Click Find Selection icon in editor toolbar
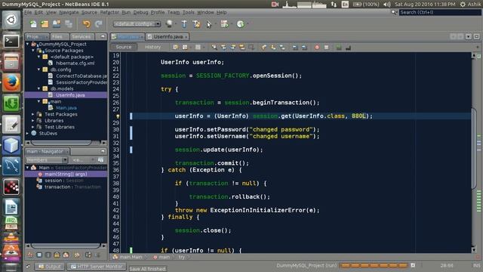 (214, 47)
